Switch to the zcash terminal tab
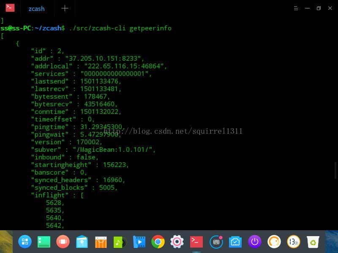This screenshot has height=253, width=338. point(36,8)
